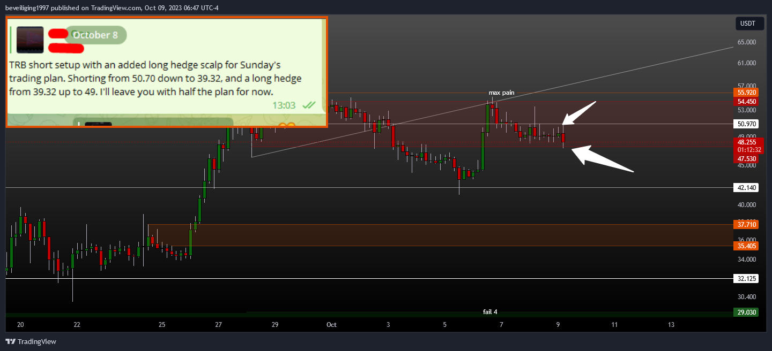Click the USDT currency button

tap(749, 24)
